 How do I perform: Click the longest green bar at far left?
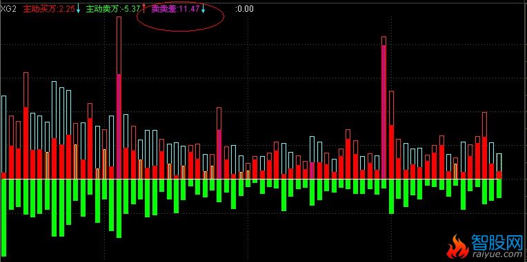(x=3, y=219)
